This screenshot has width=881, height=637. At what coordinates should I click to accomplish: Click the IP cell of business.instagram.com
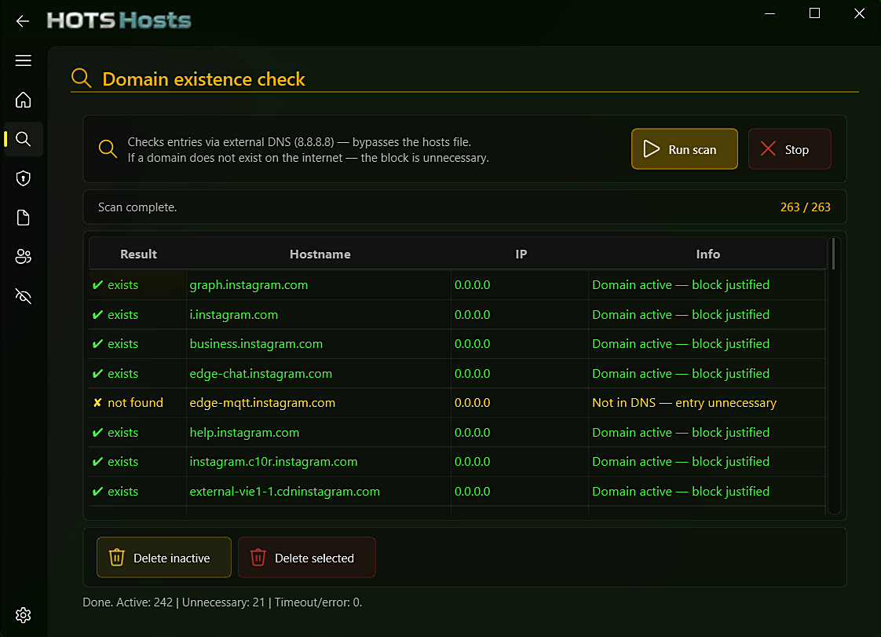coord(520,344)
